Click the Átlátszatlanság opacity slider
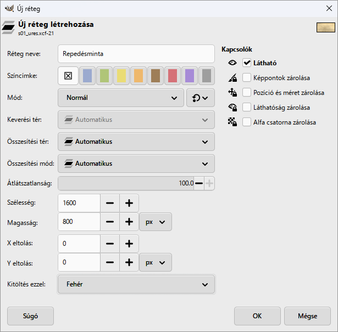Screen dimensions: 338x332 (x=126, y=183)
